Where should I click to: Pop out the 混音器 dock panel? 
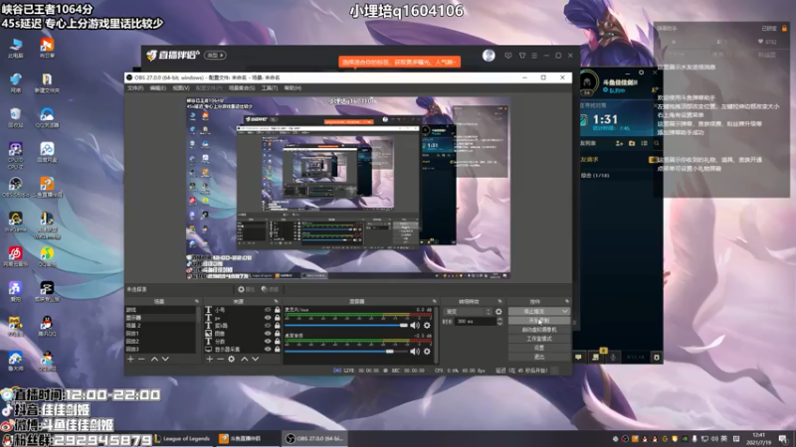(434, 301)
